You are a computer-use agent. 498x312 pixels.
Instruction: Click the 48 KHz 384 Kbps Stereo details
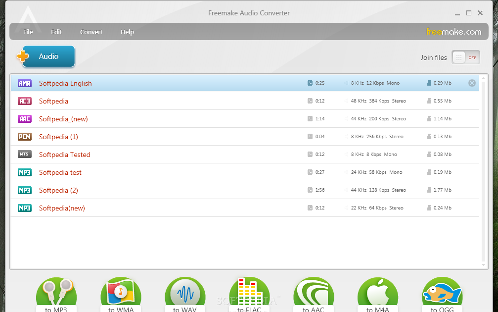pyautogui.click(x=378, y=101)
